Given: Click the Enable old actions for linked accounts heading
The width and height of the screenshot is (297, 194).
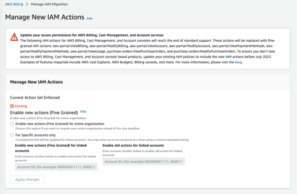Looking at the screenshot, I should (x=133, y=145).
